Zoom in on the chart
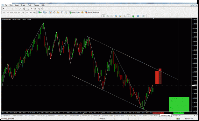 pyautogui.click(x=116, y=16)
